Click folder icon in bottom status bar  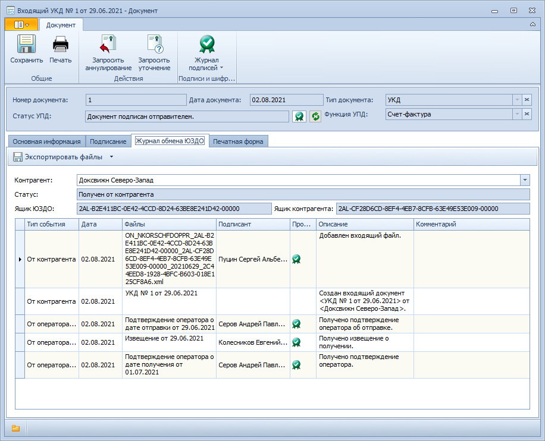tap(15, 428)
